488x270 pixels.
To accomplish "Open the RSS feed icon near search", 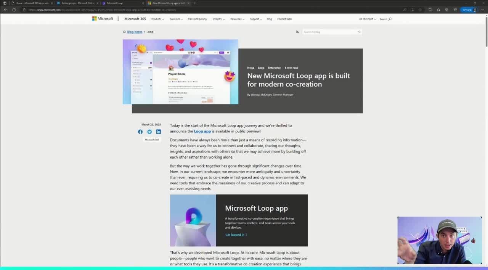I will [297, 32].
